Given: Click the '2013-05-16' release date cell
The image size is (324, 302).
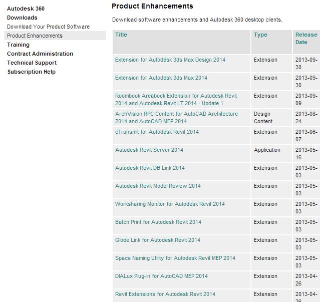Looking at the screenshot, I should pos(306,154).
